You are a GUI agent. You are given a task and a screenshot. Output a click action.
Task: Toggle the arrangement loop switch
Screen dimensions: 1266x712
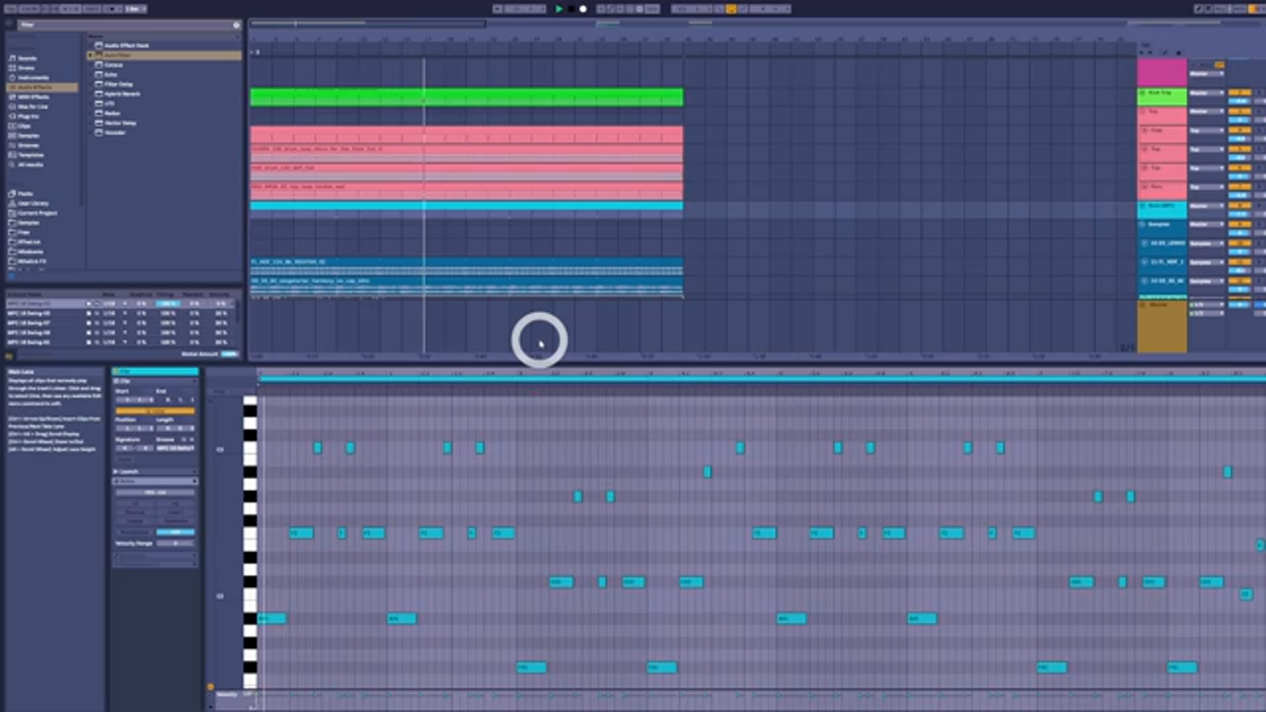coord(731,9)
